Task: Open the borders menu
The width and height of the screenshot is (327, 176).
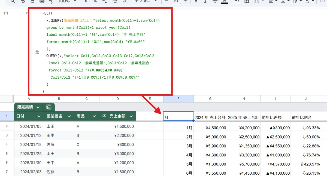Action: point(247,1)
